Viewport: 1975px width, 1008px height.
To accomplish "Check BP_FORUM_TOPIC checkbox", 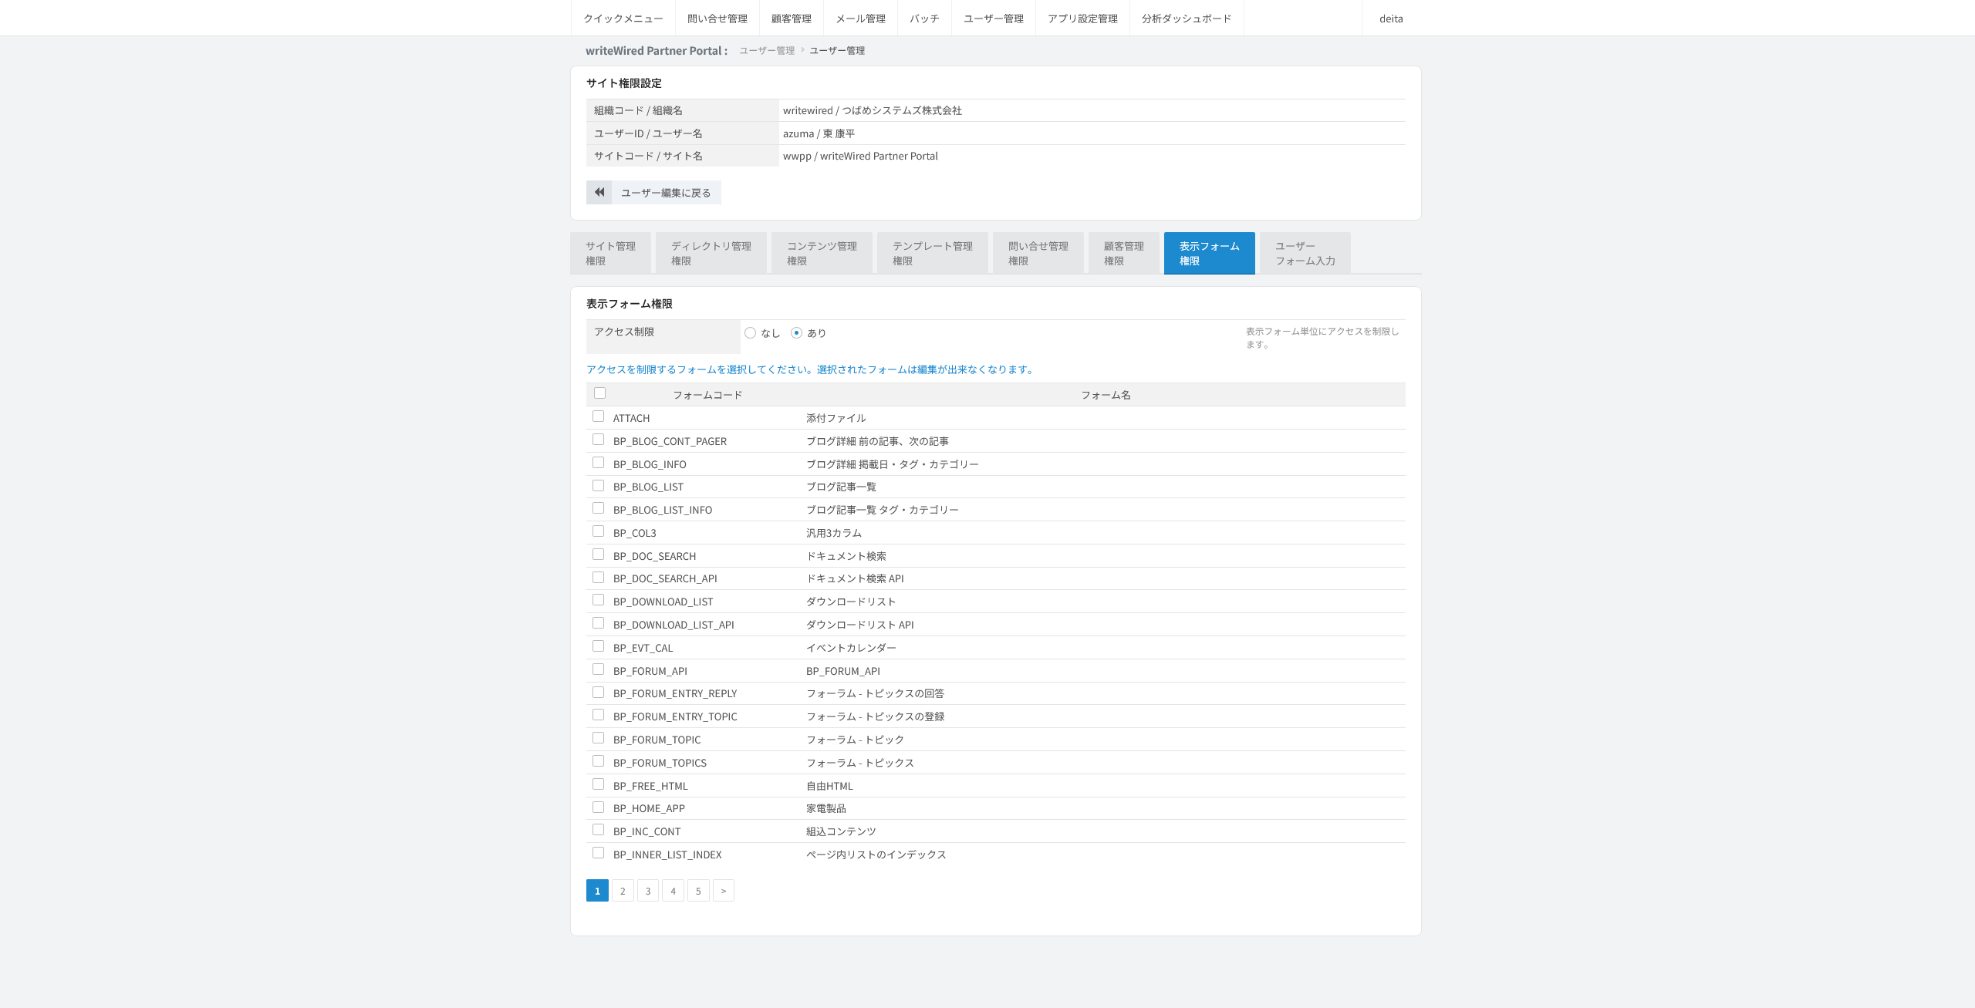I will tap(598, 738).
